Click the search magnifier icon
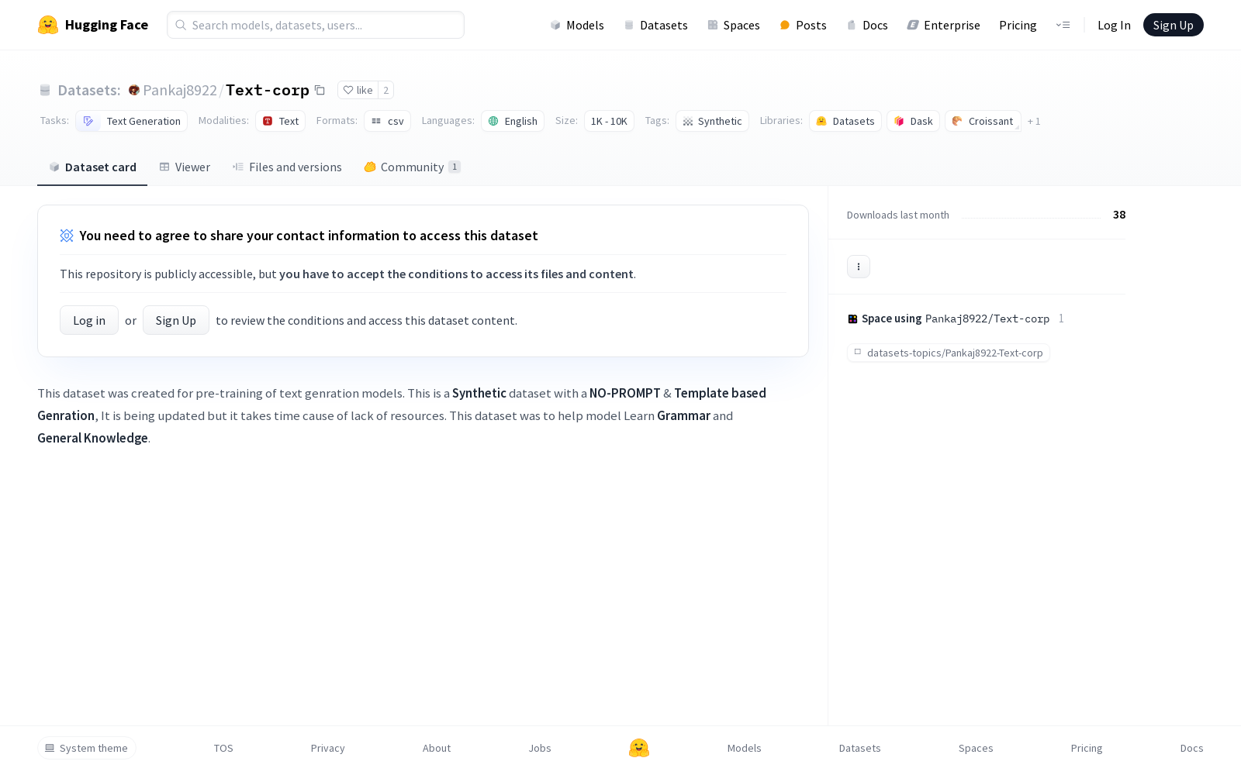Viewport: 1241px width, 775px height. point(181,25)
